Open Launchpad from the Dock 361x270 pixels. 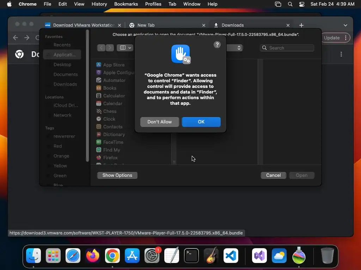tap(53, 256)
